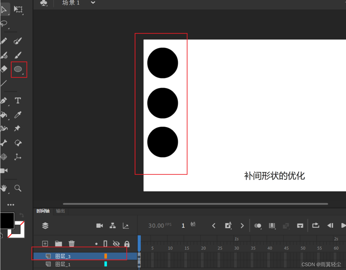Select the Bind tool
This screenshot has width=346, height=270.
coord(18,143)
